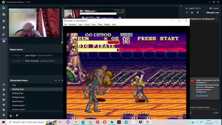Click the test widgets rocket icon
This screenshot has width=222, height=125.
17,116
